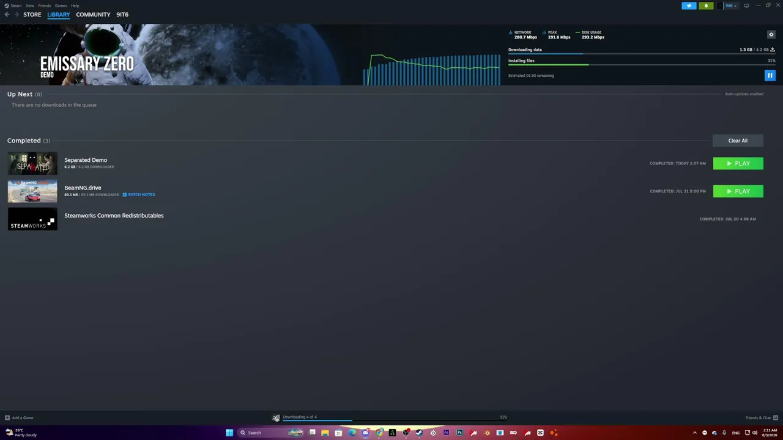The width and height of the screenshot is (783, 440).
Task: Click the Downloading data progress bar
Action: 642,54
